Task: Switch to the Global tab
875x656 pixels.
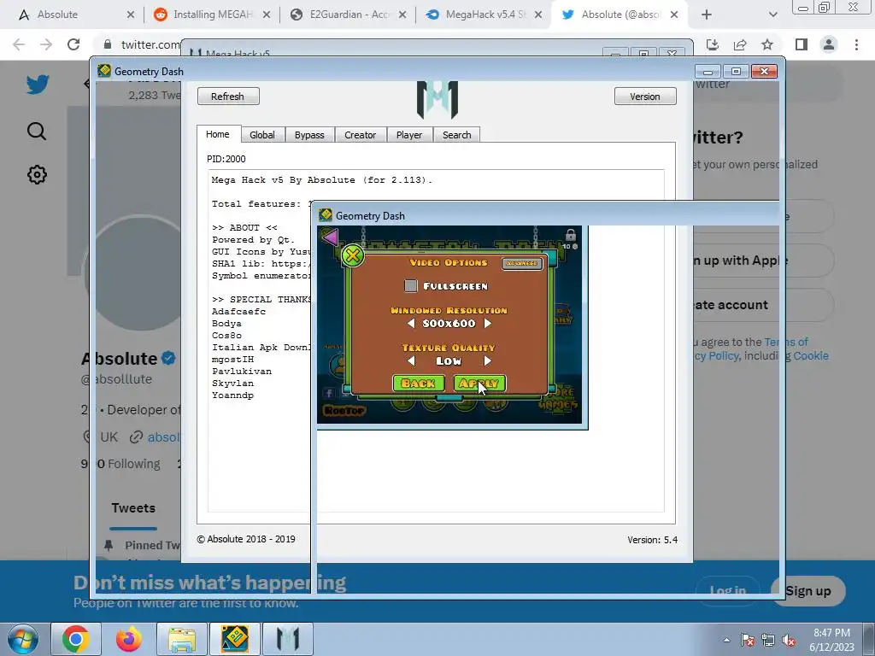Action: pos(262,135)
